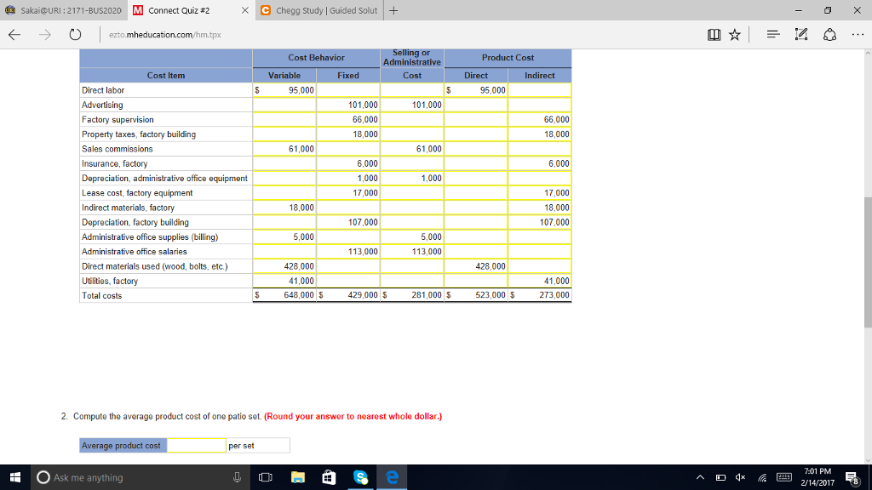Switch to Sakai@URI tab

coord(63,10)
